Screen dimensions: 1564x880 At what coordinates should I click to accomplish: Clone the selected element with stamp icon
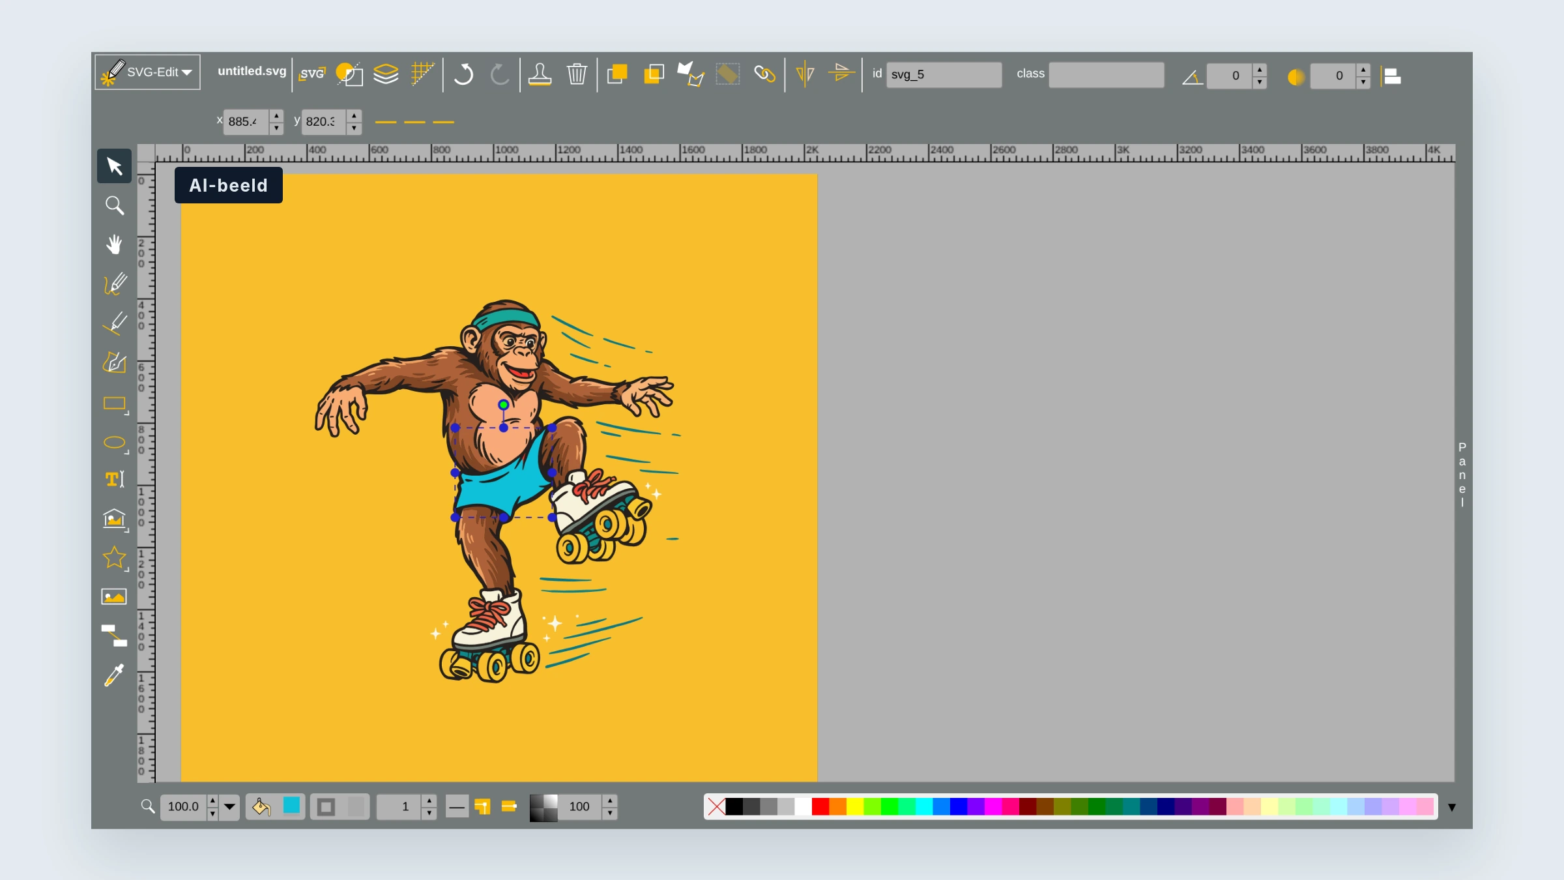540,74
